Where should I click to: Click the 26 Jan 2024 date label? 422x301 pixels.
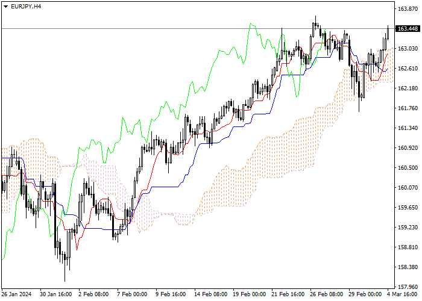(16, 294)
